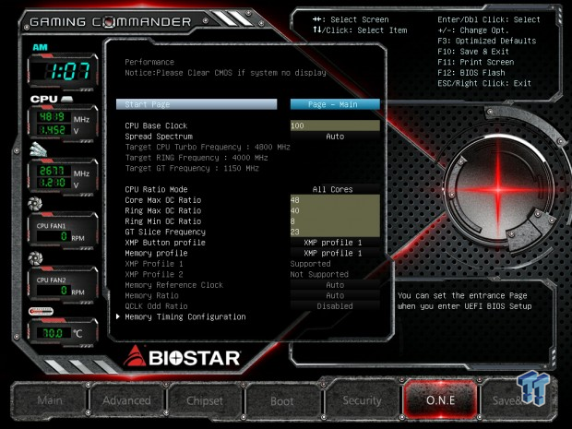The width and height of the screenshot is (572, 429).
Task: Click the F3: Optimized Defaults hint
Action: pyautogui.click(x=486, y=41)
